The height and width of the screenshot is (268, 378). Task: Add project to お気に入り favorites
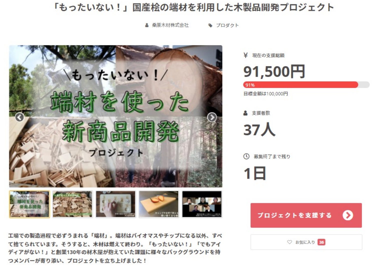tap(306, 242)
